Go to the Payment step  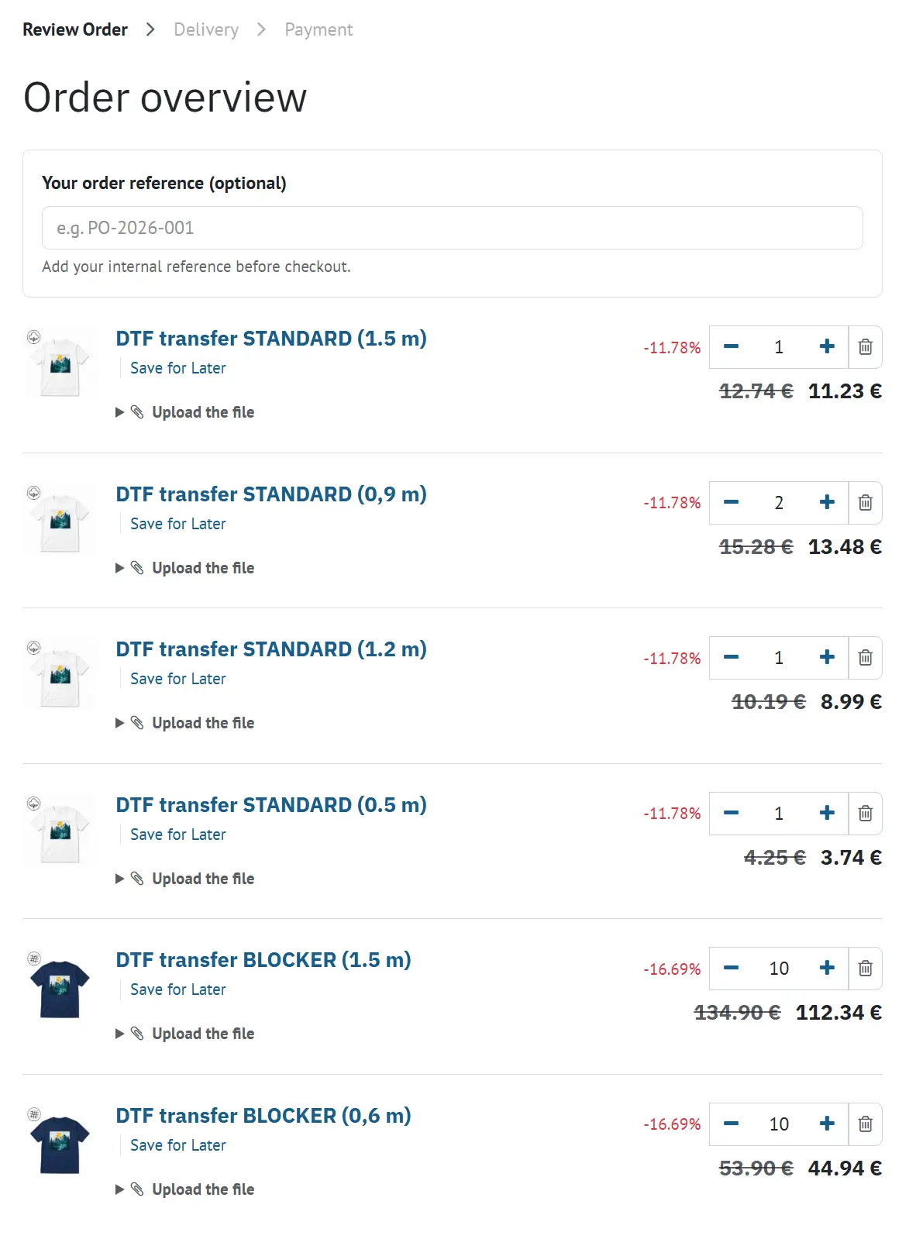(x=319, y=29)
